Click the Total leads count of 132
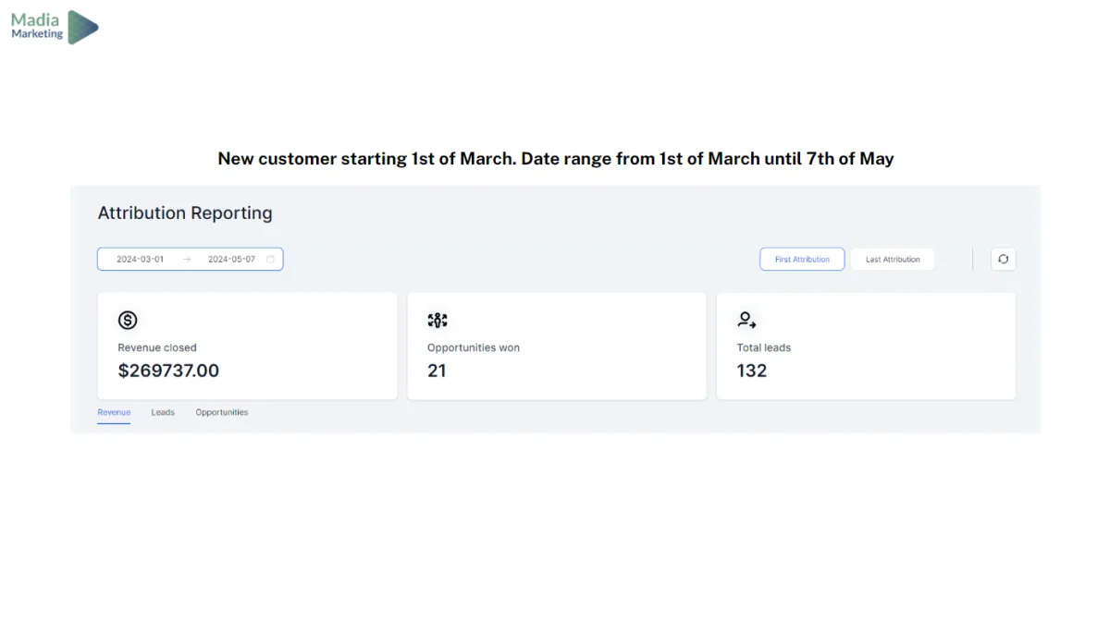The height and width of the screenshot is (620, 1110). point(752,371)
